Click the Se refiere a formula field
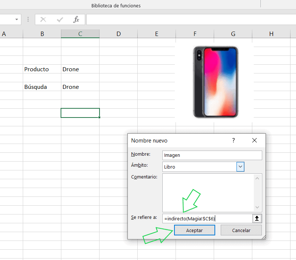This screenshot has width=296, height=260. (x=207, y=219)
